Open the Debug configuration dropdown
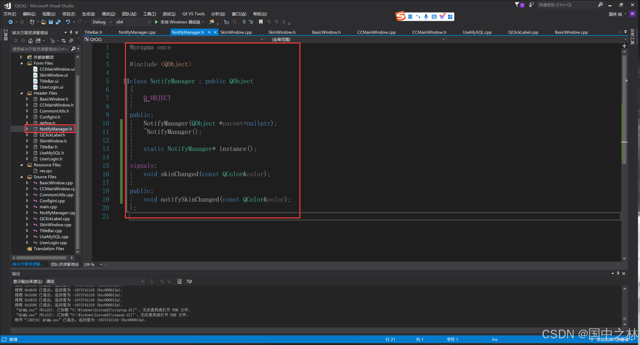 click(x=102, y=22)
